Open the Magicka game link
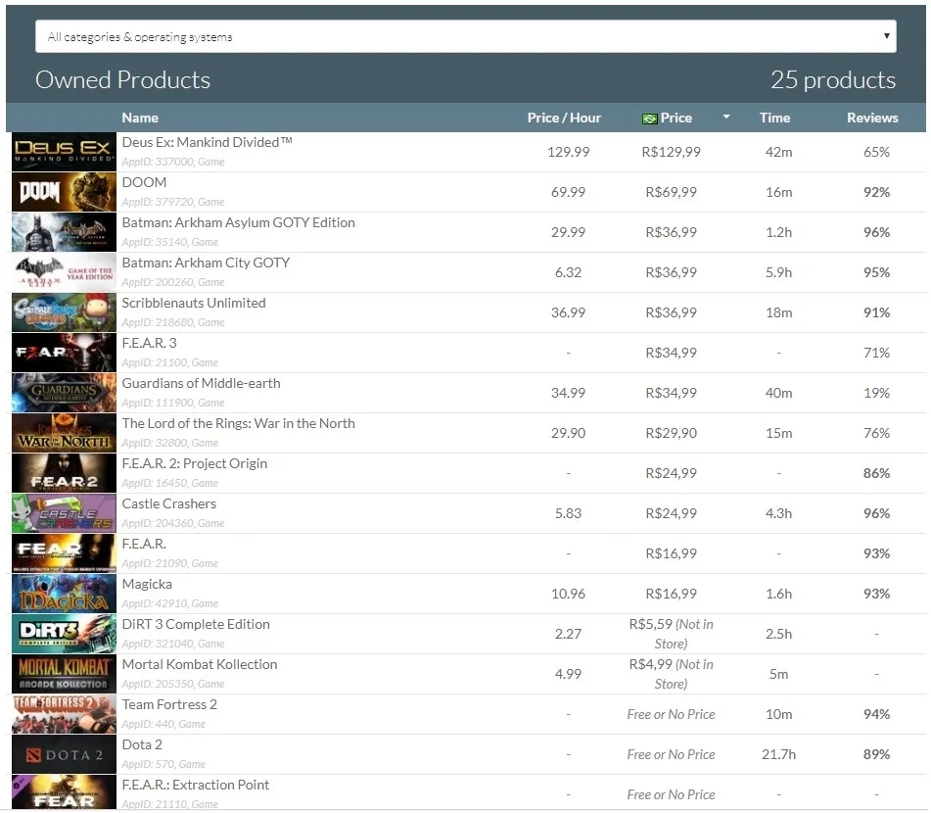The image size is (931, 813). tap(147, 584)
